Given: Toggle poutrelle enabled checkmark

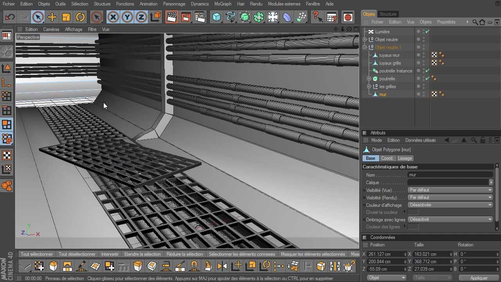Looking at the screenshot, I should point(427,79).
